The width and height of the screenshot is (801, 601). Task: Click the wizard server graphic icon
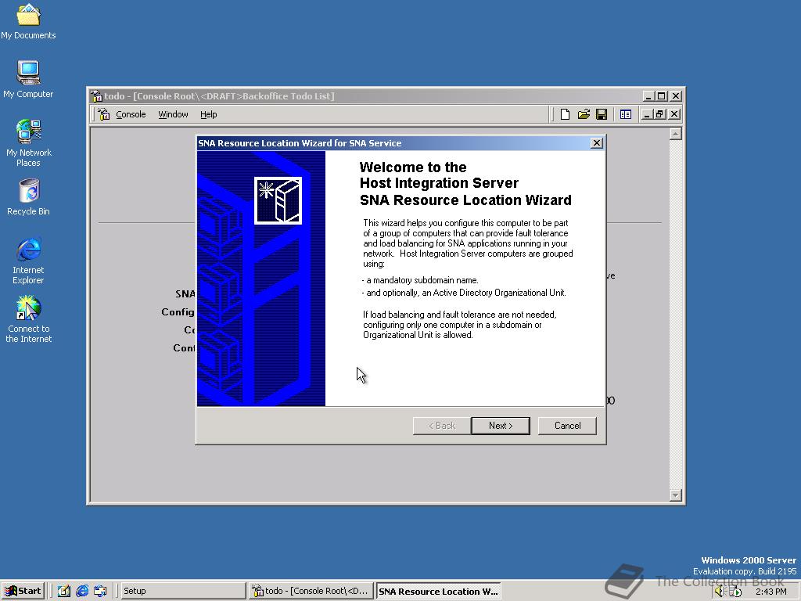(x=278, y=200)
